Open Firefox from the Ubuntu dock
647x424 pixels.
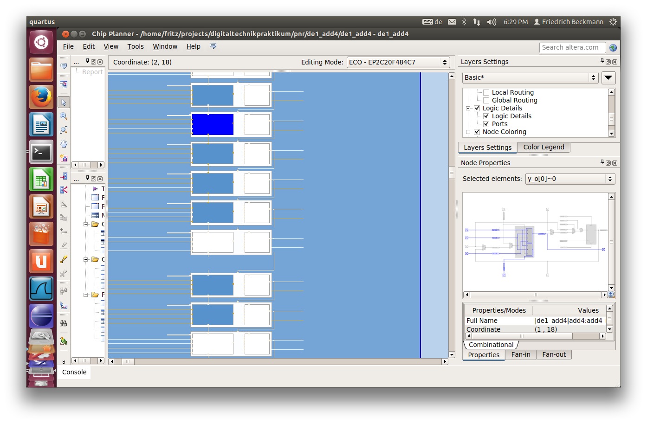click(x=41, y=97)
